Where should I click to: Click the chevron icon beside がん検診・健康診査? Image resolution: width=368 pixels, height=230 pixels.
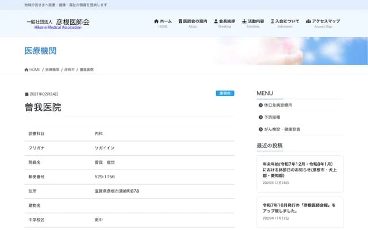(x=260, y=129)
